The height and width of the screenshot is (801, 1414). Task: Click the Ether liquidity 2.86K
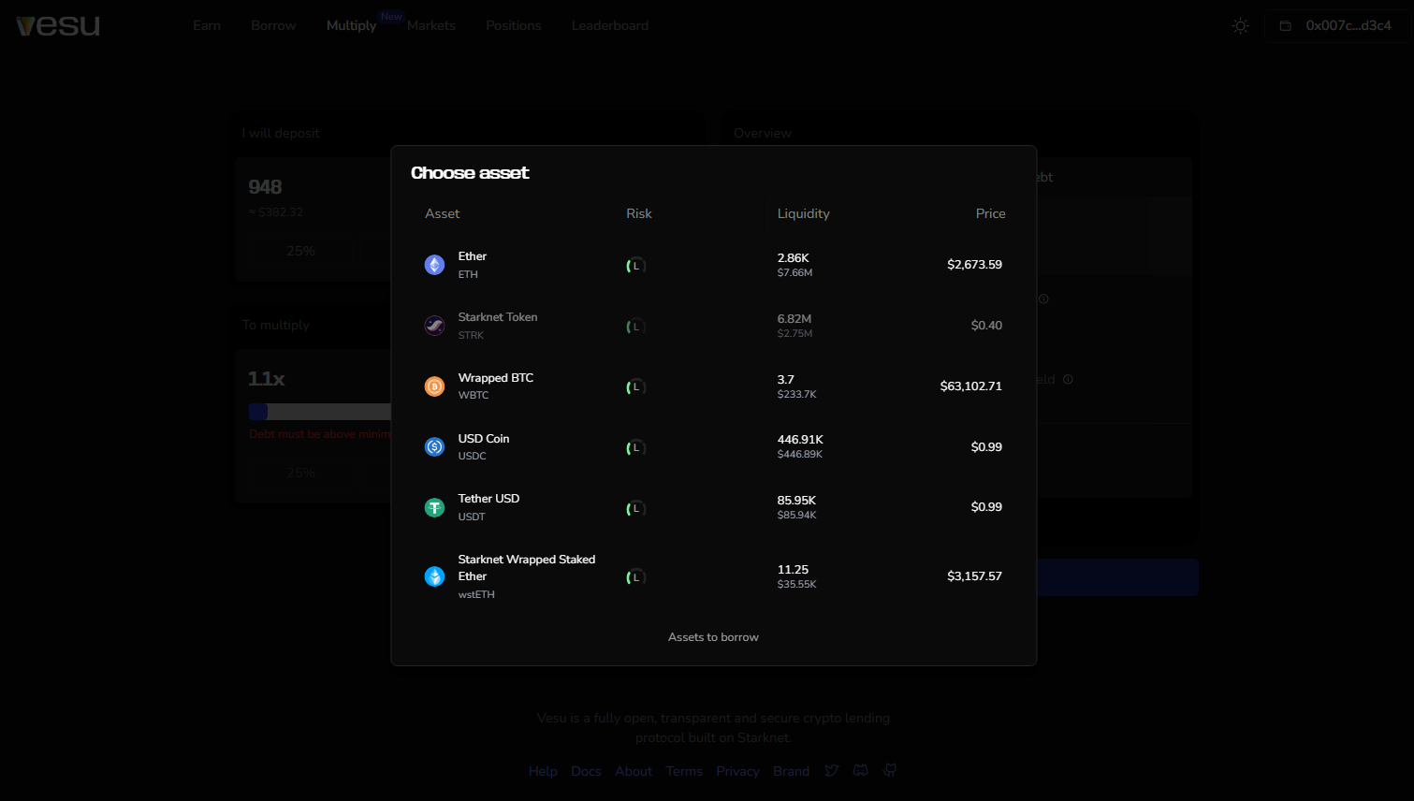point(794,258)
